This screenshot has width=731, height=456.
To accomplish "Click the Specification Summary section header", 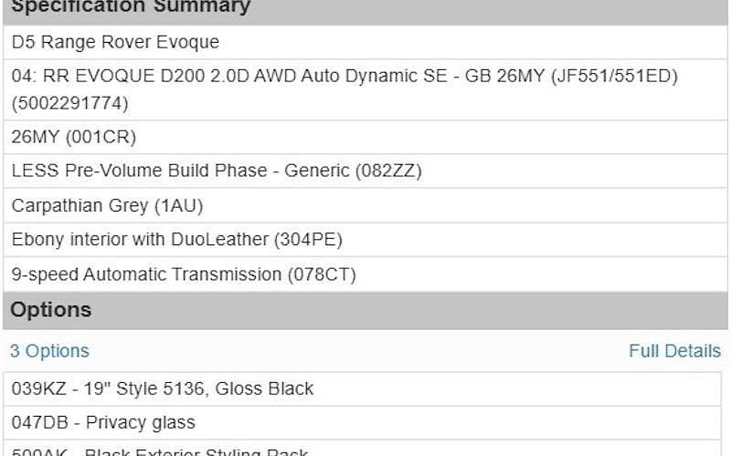I will coord(131,7).
